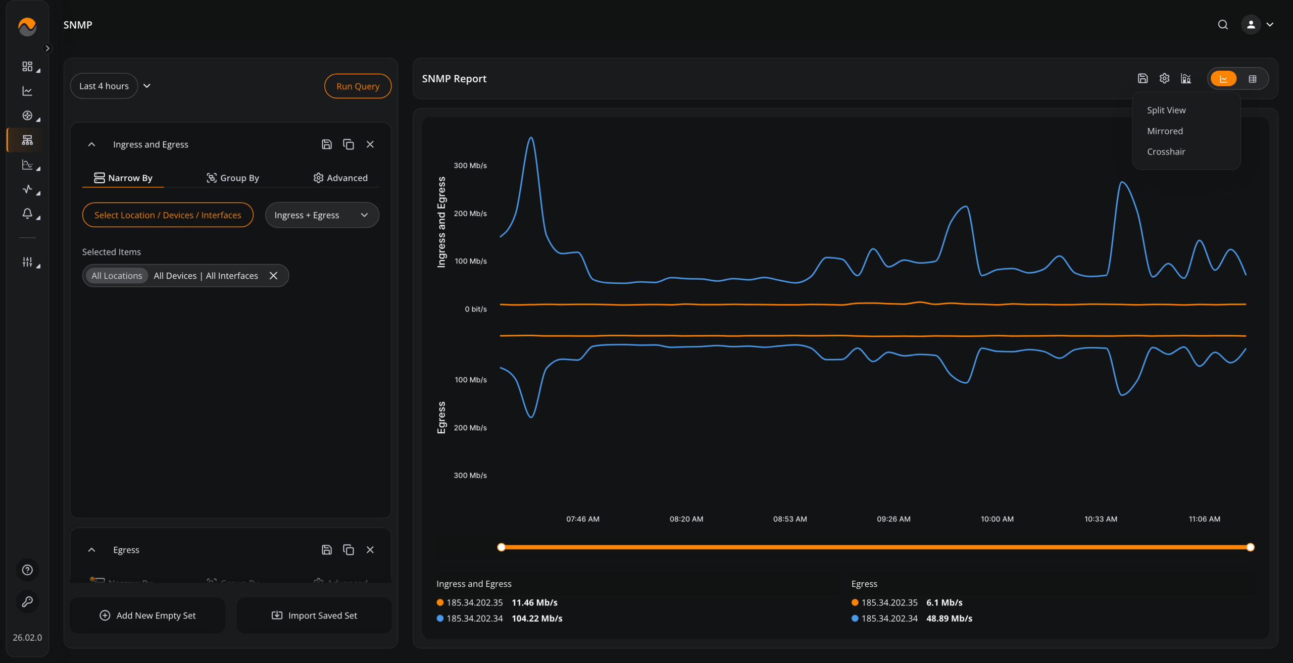Open the Ingress + Egress dropdown
Image resolution: width=1293 pixels, height=663 pixels.
click(x=322, y=215)
